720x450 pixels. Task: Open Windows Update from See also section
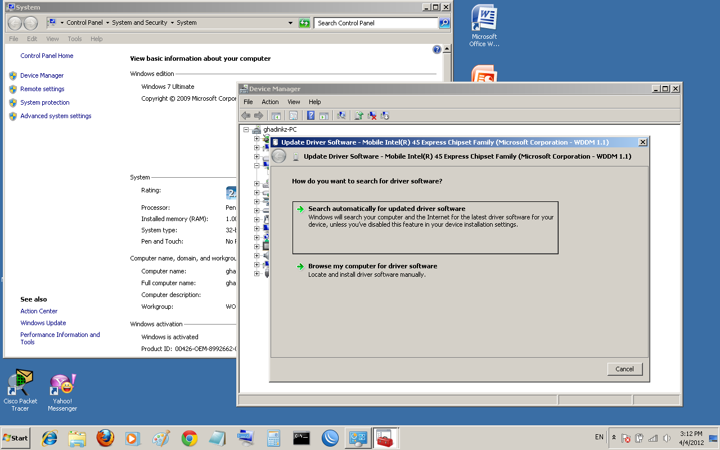click(43, 322)
